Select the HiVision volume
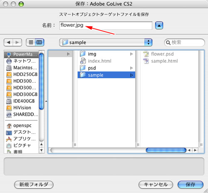This screenshot has width=208, height=193. (x=22, y=107)
